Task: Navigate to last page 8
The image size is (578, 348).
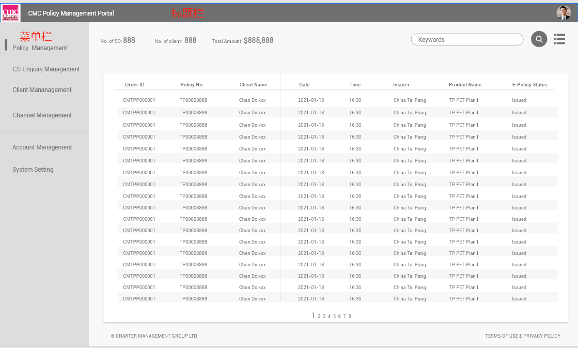Action: pos(350,316)
